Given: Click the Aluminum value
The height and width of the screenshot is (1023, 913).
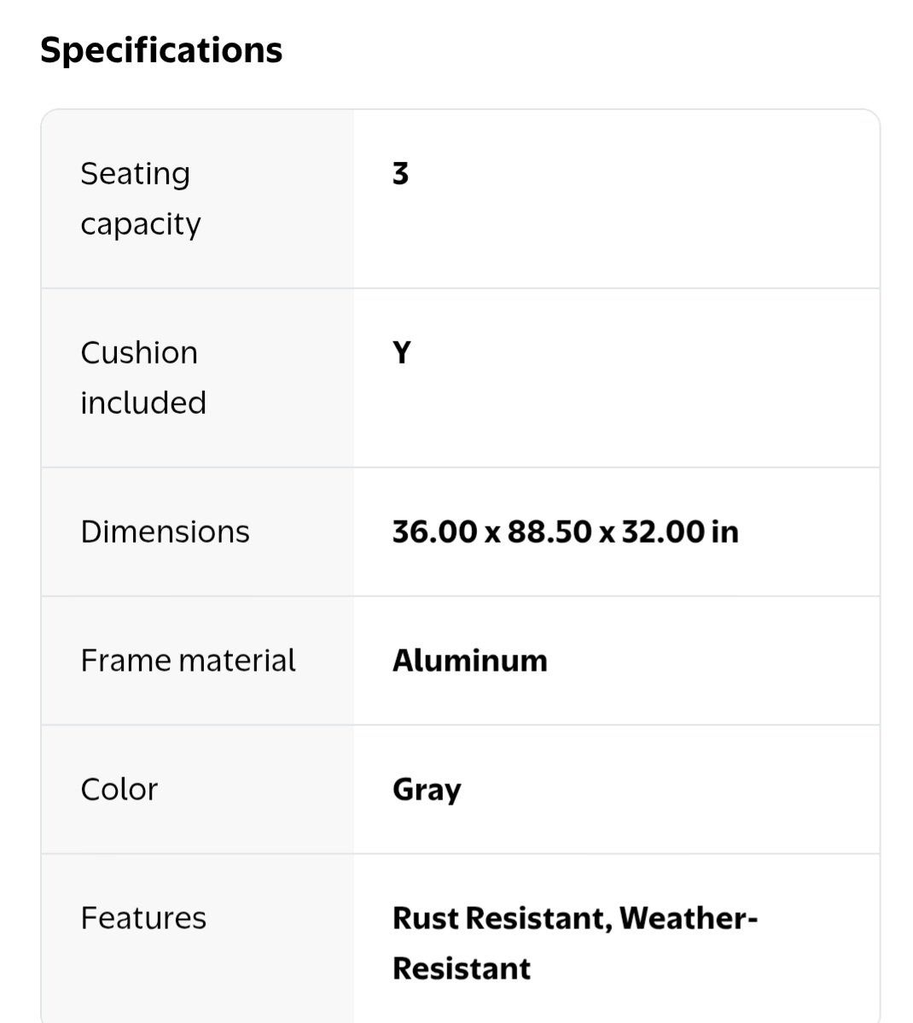Looking at the screenshot, I should [470, 660].
